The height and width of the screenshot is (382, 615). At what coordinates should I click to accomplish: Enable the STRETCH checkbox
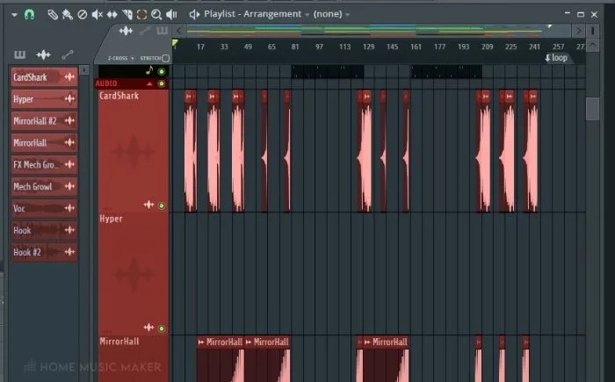(166, 59)
